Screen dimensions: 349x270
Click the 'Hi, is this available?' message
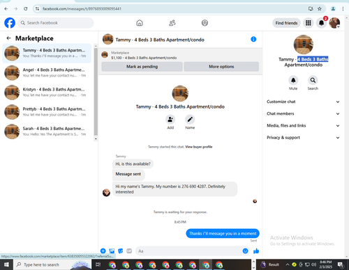pyautogui.click(x=133, y=164)
